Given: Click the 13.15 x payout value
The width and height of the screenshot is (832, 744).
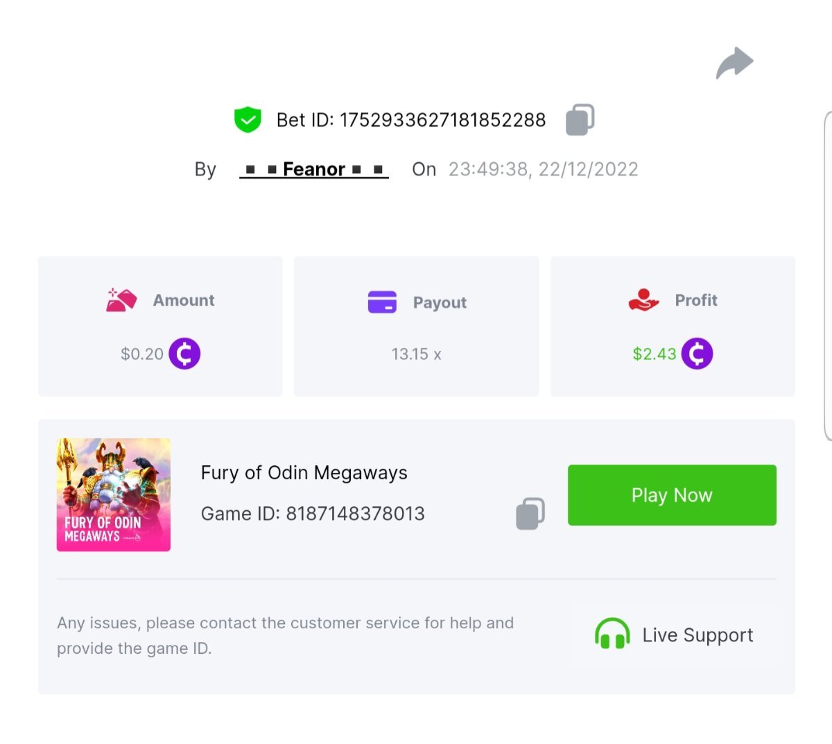Looking at the screenshot, I should tap(416, 354).
